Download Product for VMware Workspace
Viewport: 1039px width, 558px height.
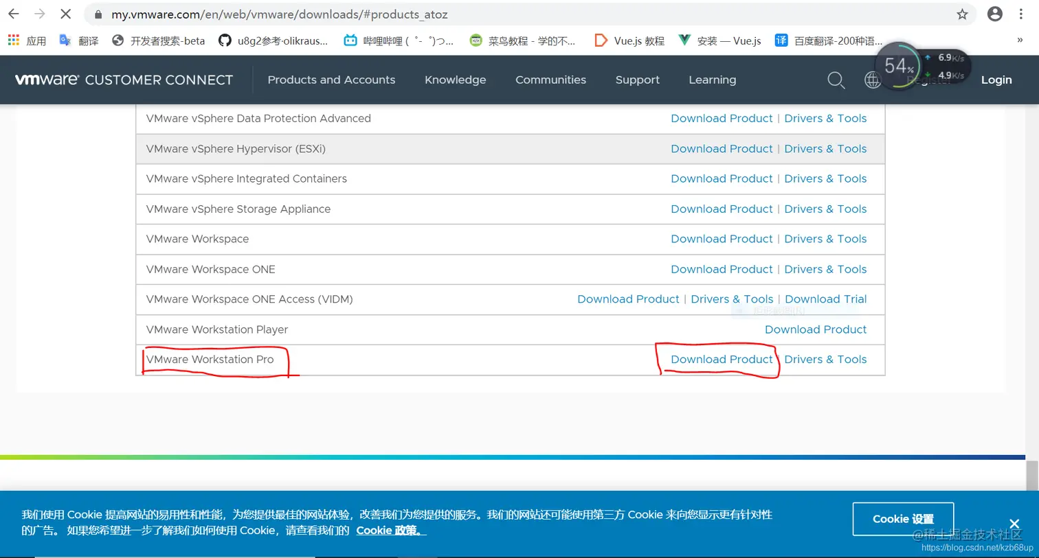coord(722,239)
